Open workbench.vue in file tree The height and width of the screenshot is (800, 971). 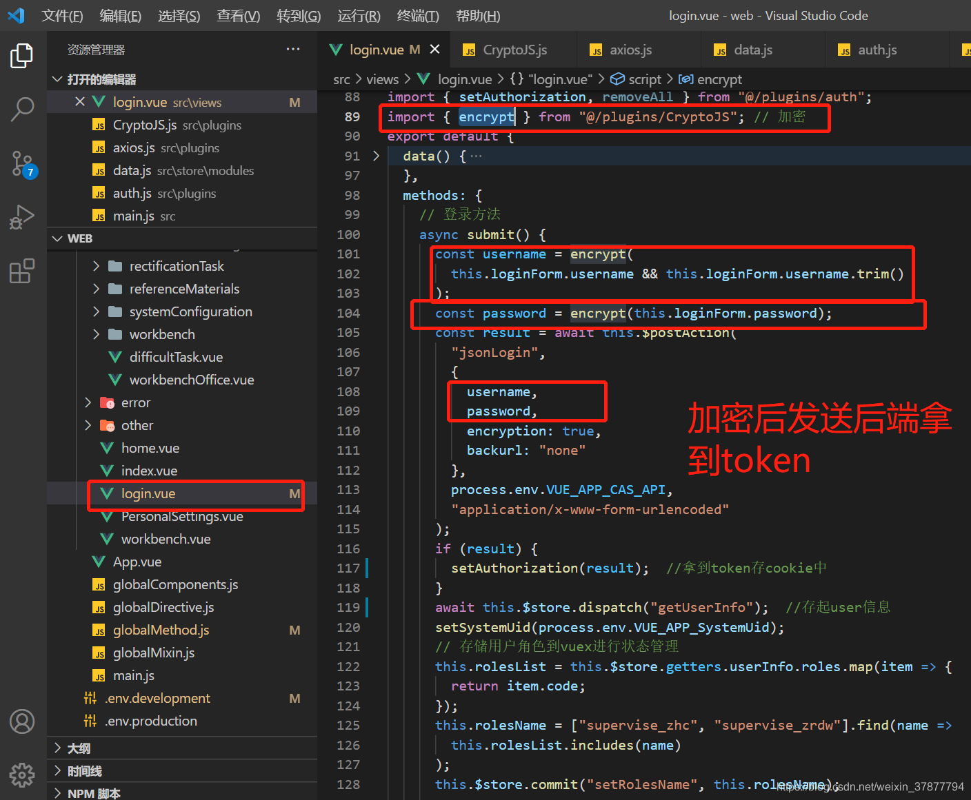182,539
